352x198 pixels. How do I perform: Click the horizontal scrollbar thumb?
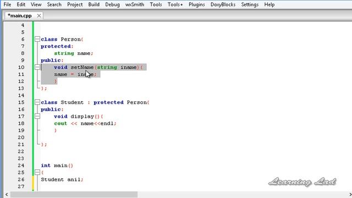(x=74, y=195)
